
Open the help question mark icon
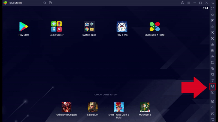pos(182,3)
